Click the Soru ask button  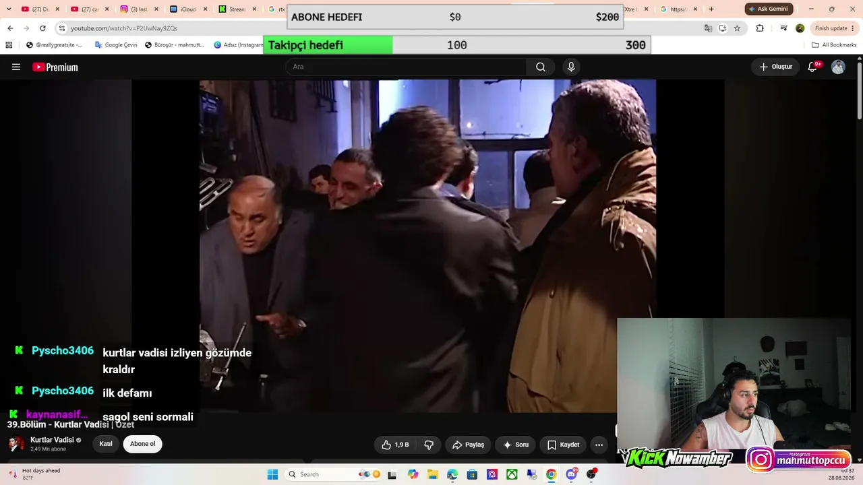pos(516,445)
